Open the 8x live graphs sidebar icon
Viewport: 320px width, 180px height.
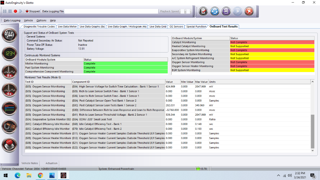pos(10,72)
